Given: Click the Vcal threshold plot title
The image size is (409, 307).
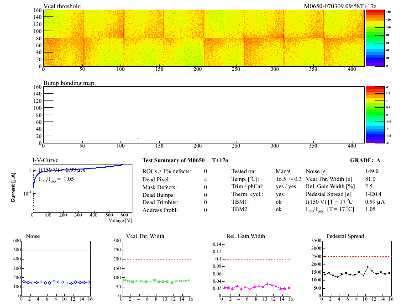Looking at the screenshot, I should click(x=62, y=6).
